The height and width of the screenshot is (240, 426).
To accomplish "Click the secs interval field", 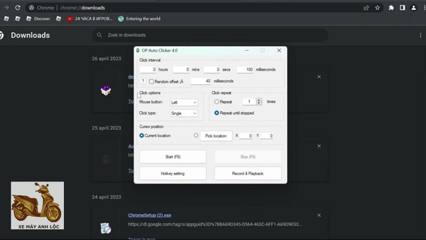I will coord(211,70).
